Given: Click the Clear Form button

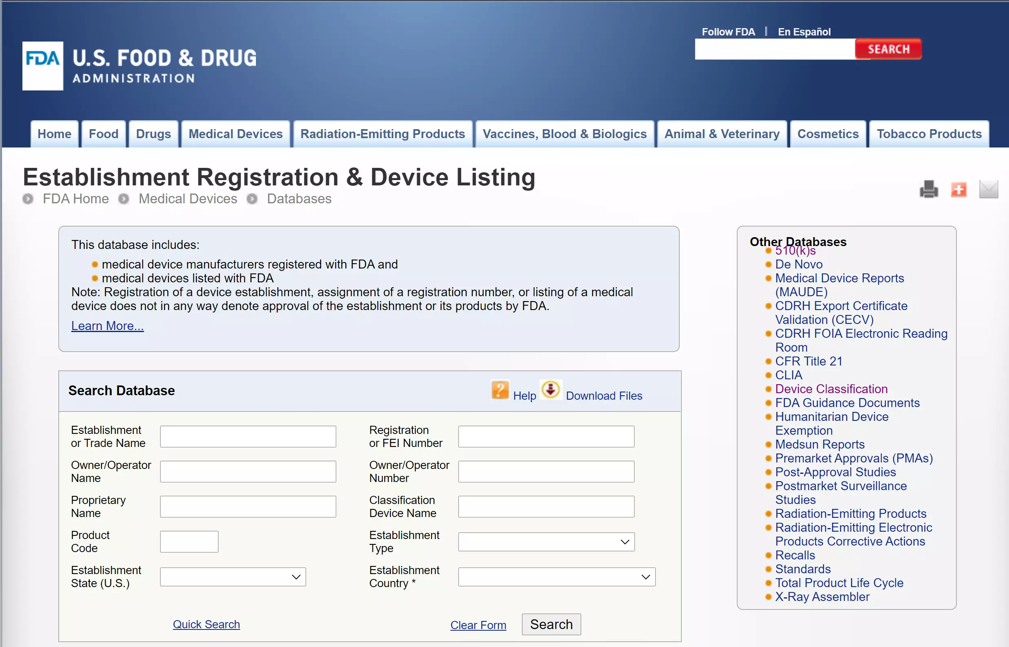Looking at the screenshot, I should [x=479, y=624].
